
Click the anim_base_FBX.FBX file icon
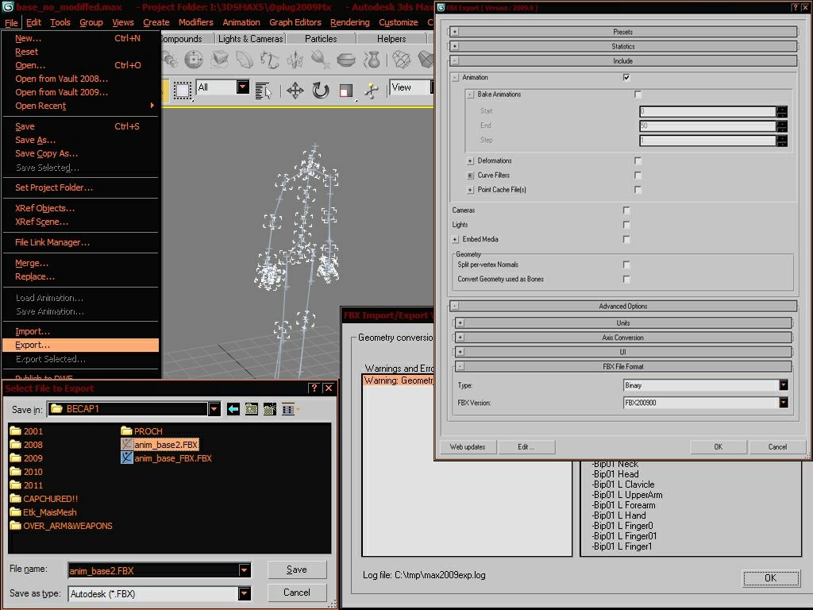click(126, 458)
